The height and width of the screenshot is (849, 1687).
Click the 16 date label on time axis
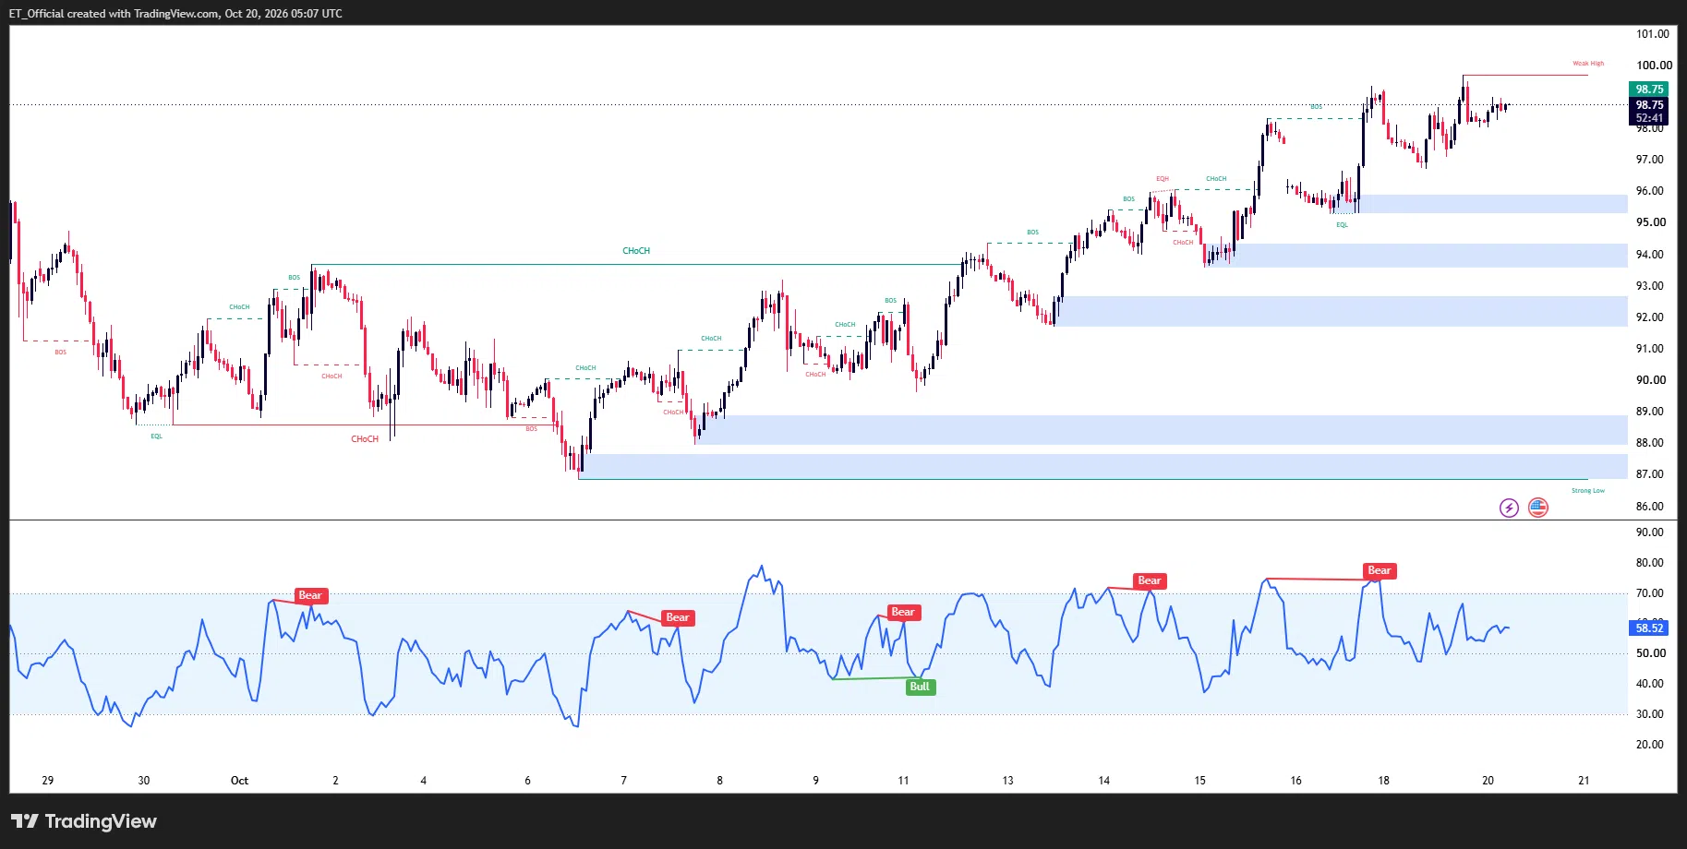click(x=1295, y=781)
